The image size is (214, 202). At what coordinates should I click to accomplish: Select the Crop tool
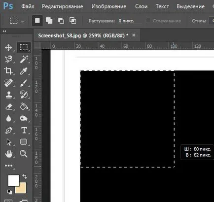click(x=8, y=71)
